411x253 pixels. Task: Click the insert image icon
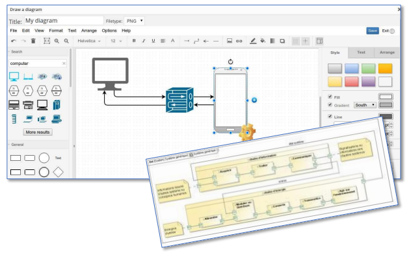pyautogui.click(x=230, y=41)
